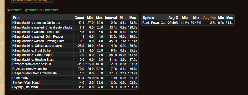Sort by the Interval column header
This screenshot has width=248, height=95.
pyautogui.click(x=111, y=18)
